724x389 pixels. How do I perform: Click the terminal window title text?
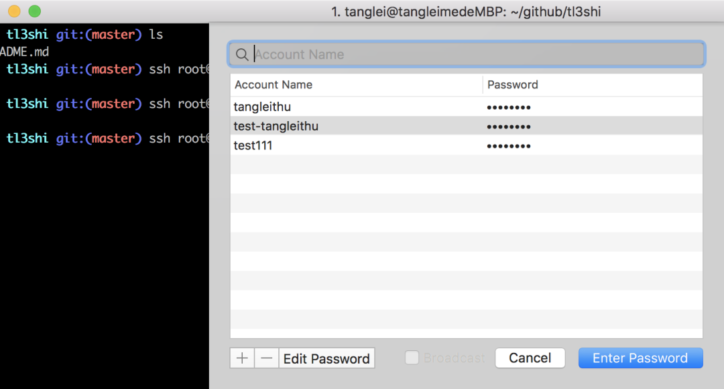click(471, 11)
